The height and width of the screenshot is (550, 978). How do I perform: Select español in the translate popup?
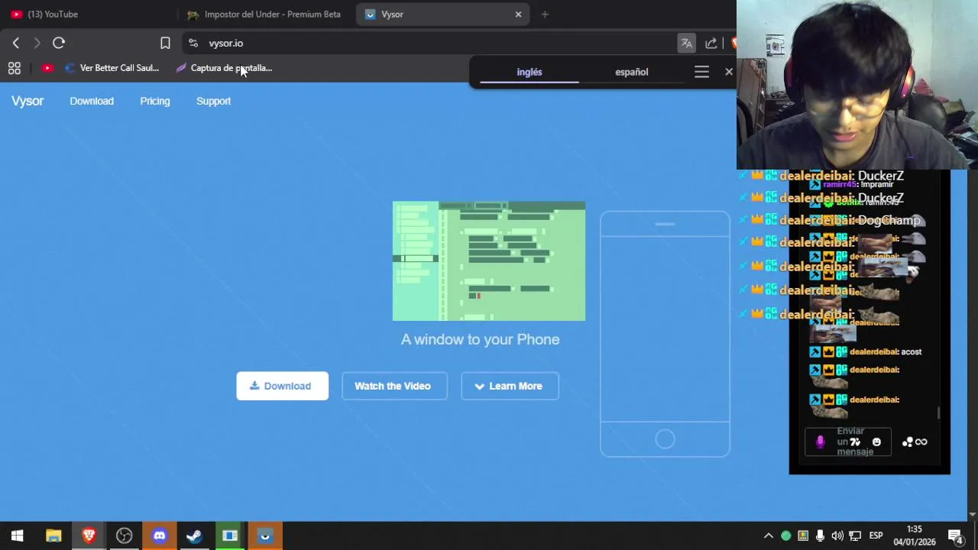click(631, 72)
